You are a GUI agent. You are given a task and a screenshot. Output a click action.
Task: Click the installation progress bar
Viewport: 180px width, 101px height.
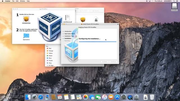point(98,42)
